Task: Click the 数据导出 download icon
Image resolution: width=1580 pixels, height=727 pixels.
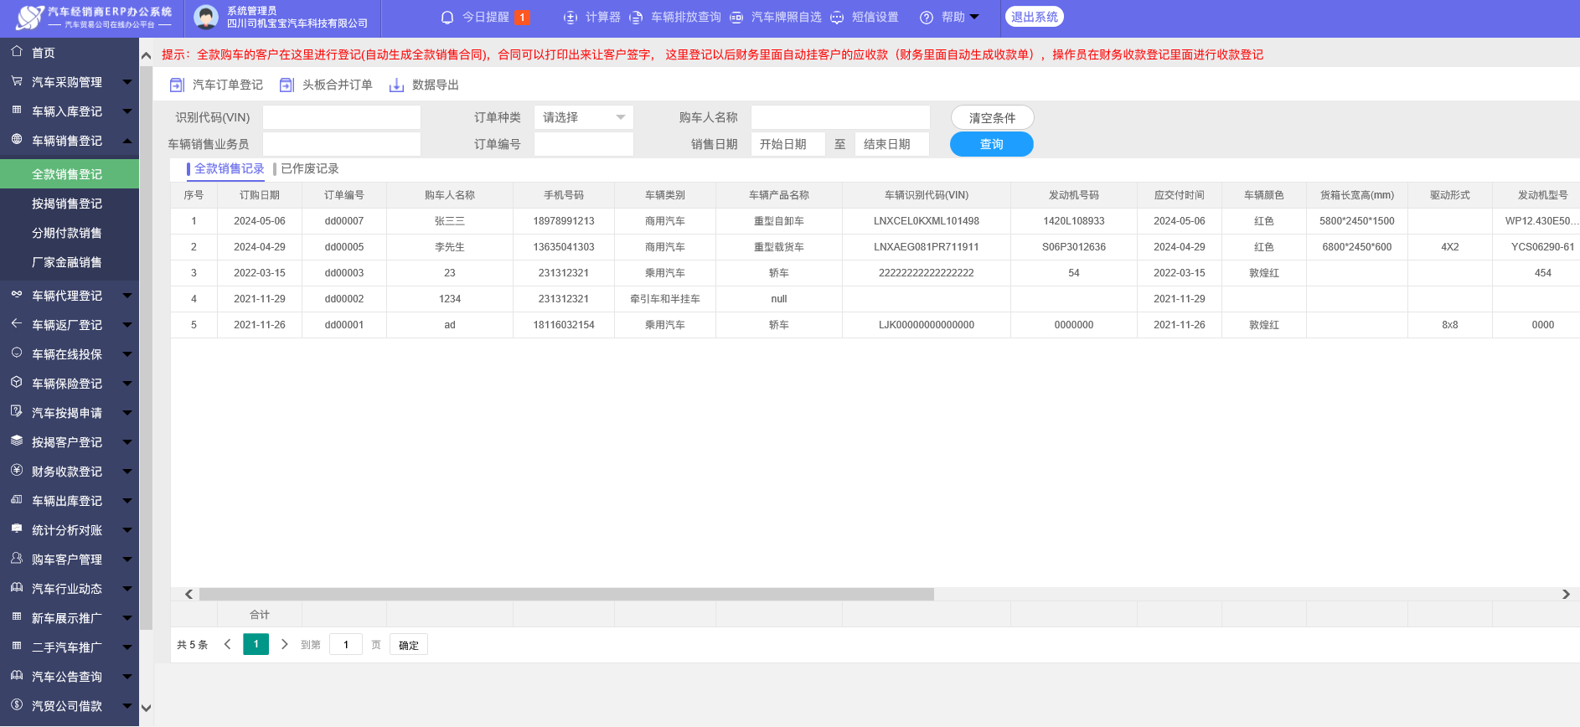Action: pyautogui.click(x=396, y=85)
